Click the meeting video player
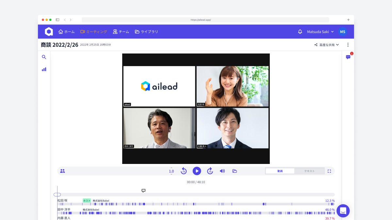392x220 pixels. point(196,109)
